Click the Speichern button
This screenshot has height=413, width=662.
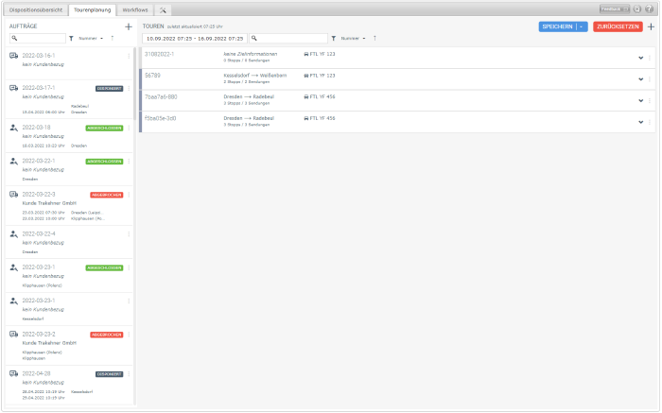click(556, 26)
